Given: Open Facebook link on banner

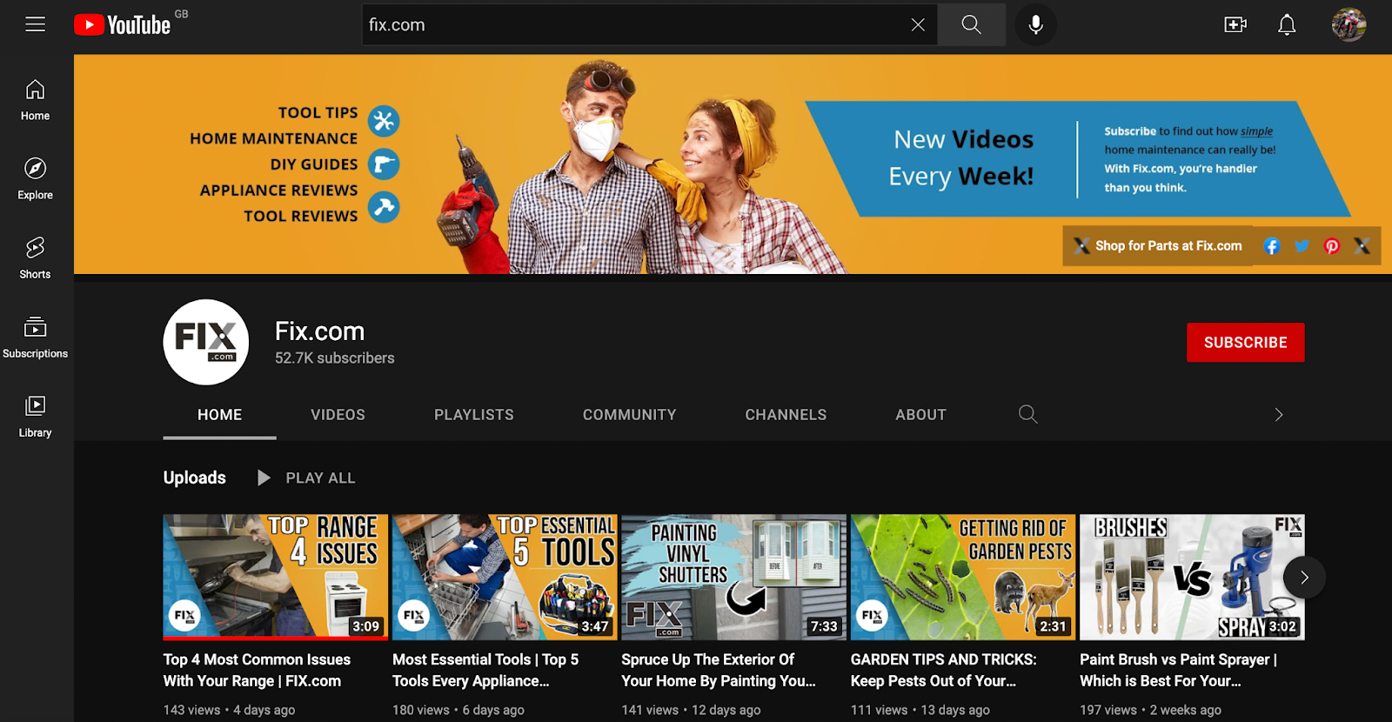Looking at the screenshot, I should tap(1271, 246).
